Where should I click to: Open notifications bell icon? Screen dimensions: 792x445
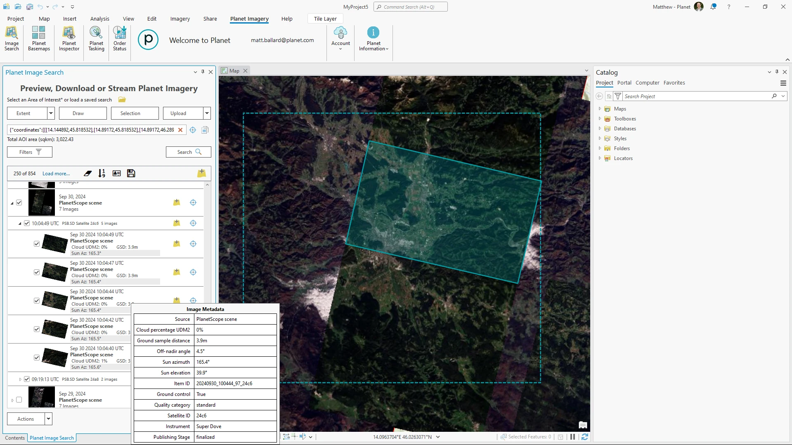713,7
